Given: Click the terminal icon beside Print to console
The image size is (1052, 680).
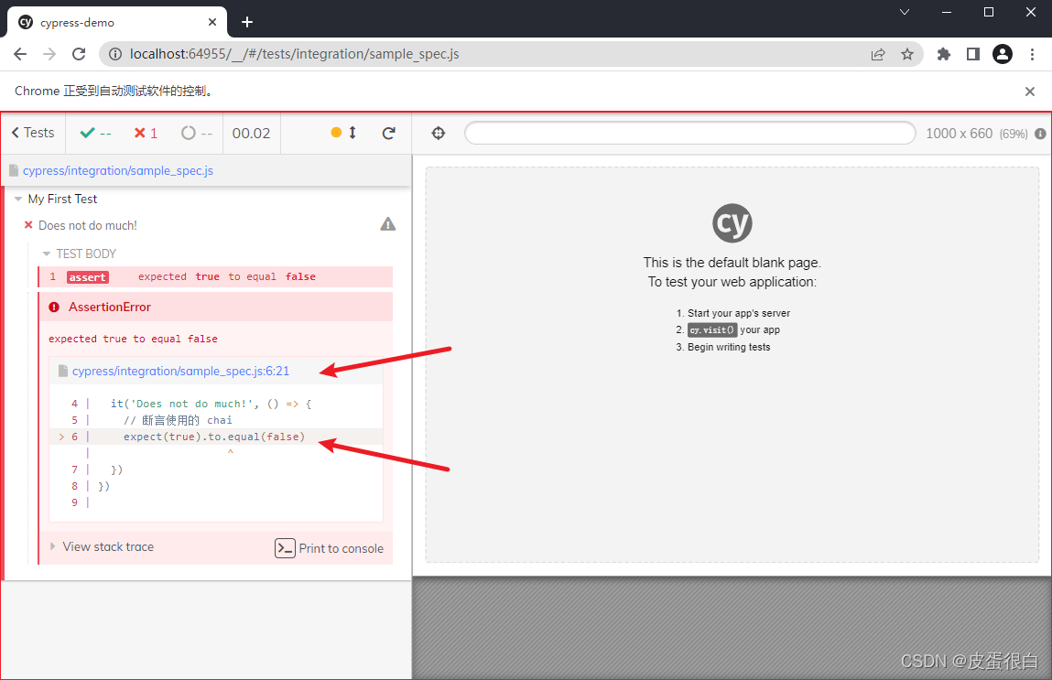Looking at the screenshot, I should [x=285, y=548].
